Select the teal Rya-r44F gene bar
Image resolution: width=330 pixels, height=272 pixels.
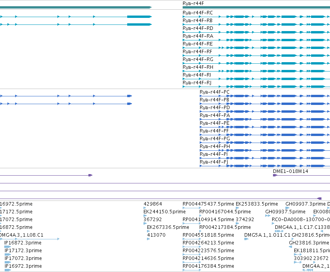click(x=256, y=7)
